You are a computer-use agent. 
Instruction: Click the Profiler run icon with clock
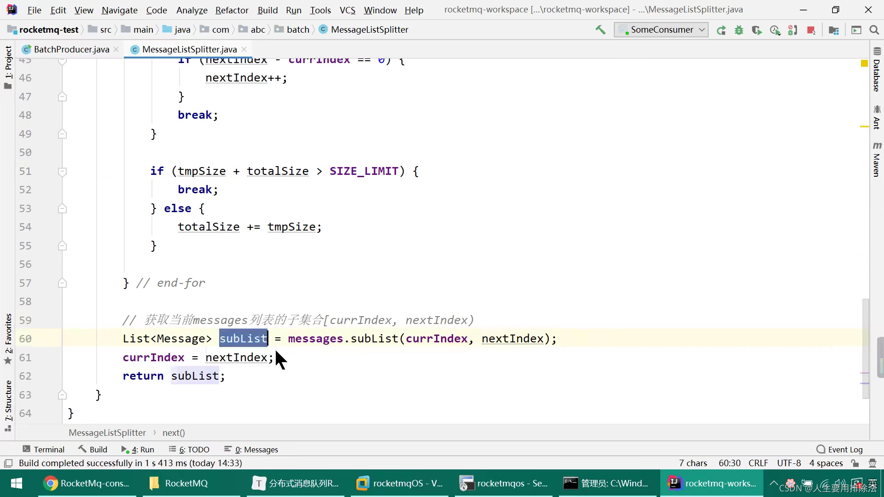775,30
